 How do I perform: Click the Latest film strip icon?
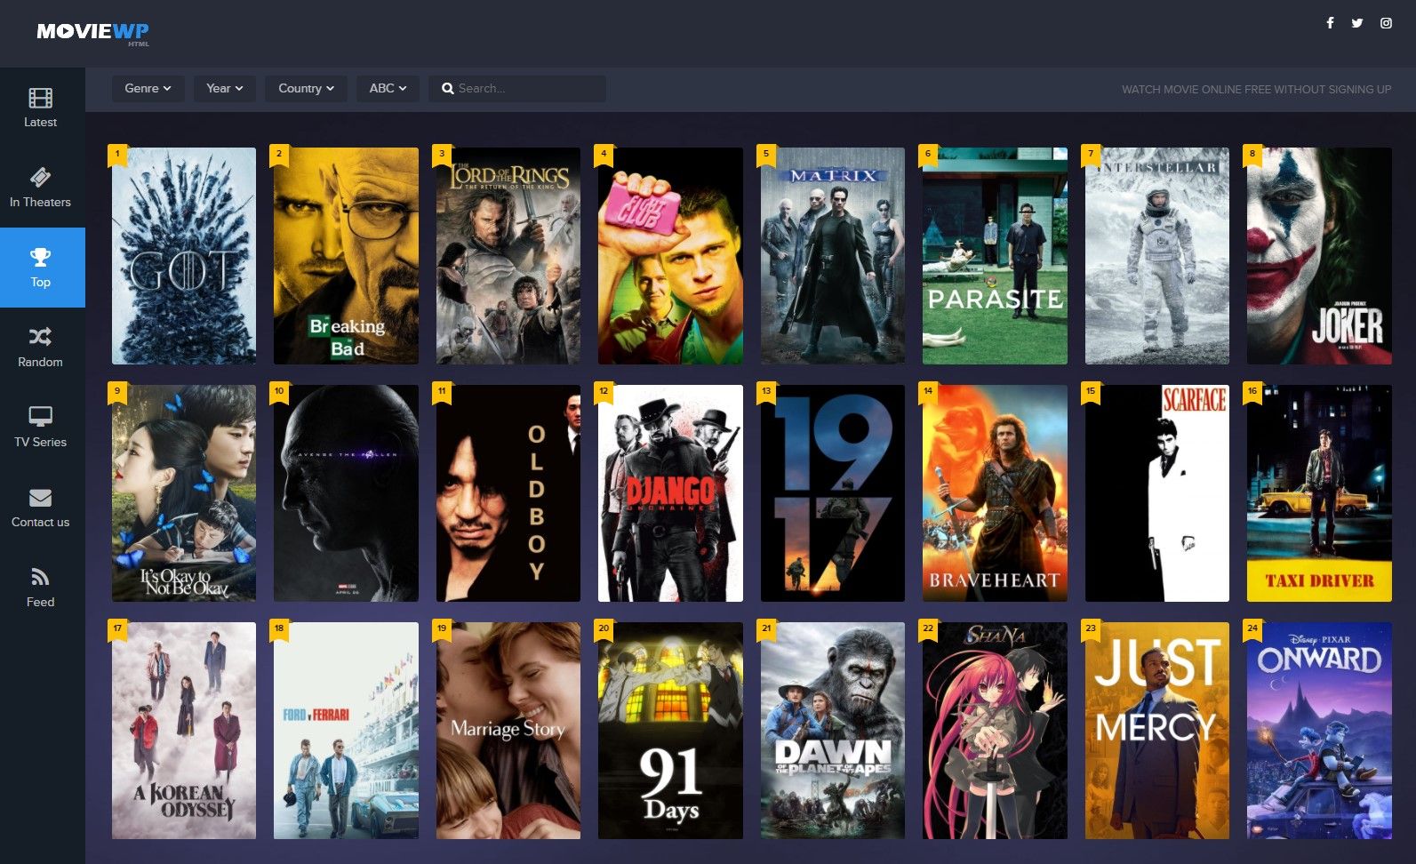coord(41,98)
